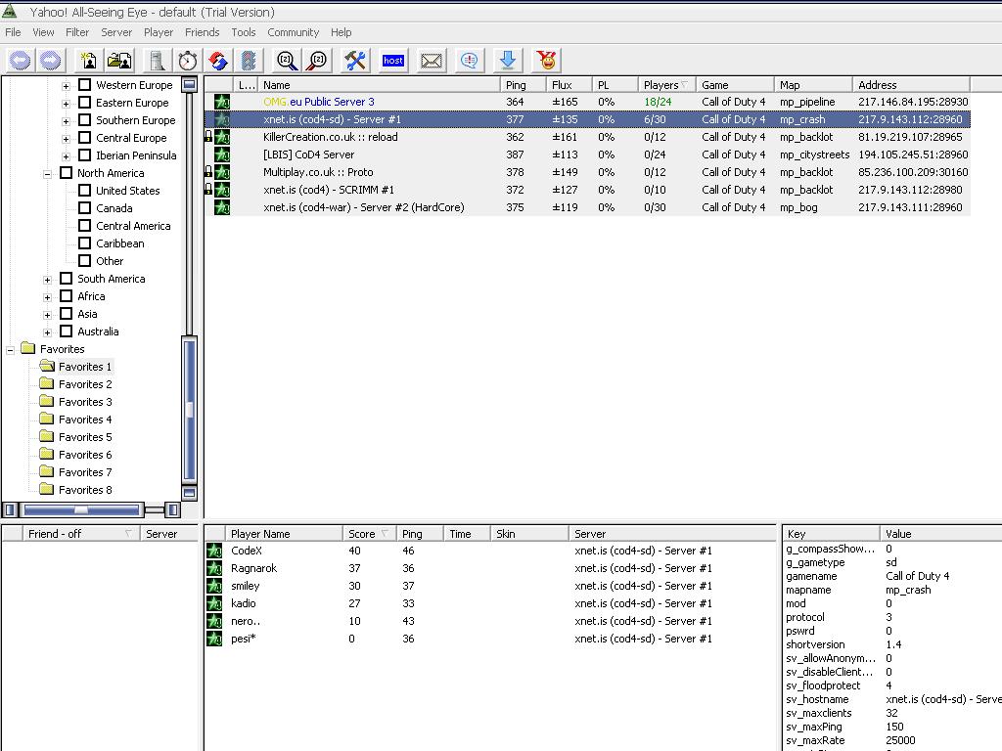Click game icon next to player CodeX
Screen dimensions: 1002x751
tap(214, 551)
